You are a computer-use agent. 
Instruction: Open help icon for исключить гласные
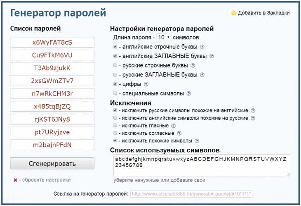pos(173,126)
